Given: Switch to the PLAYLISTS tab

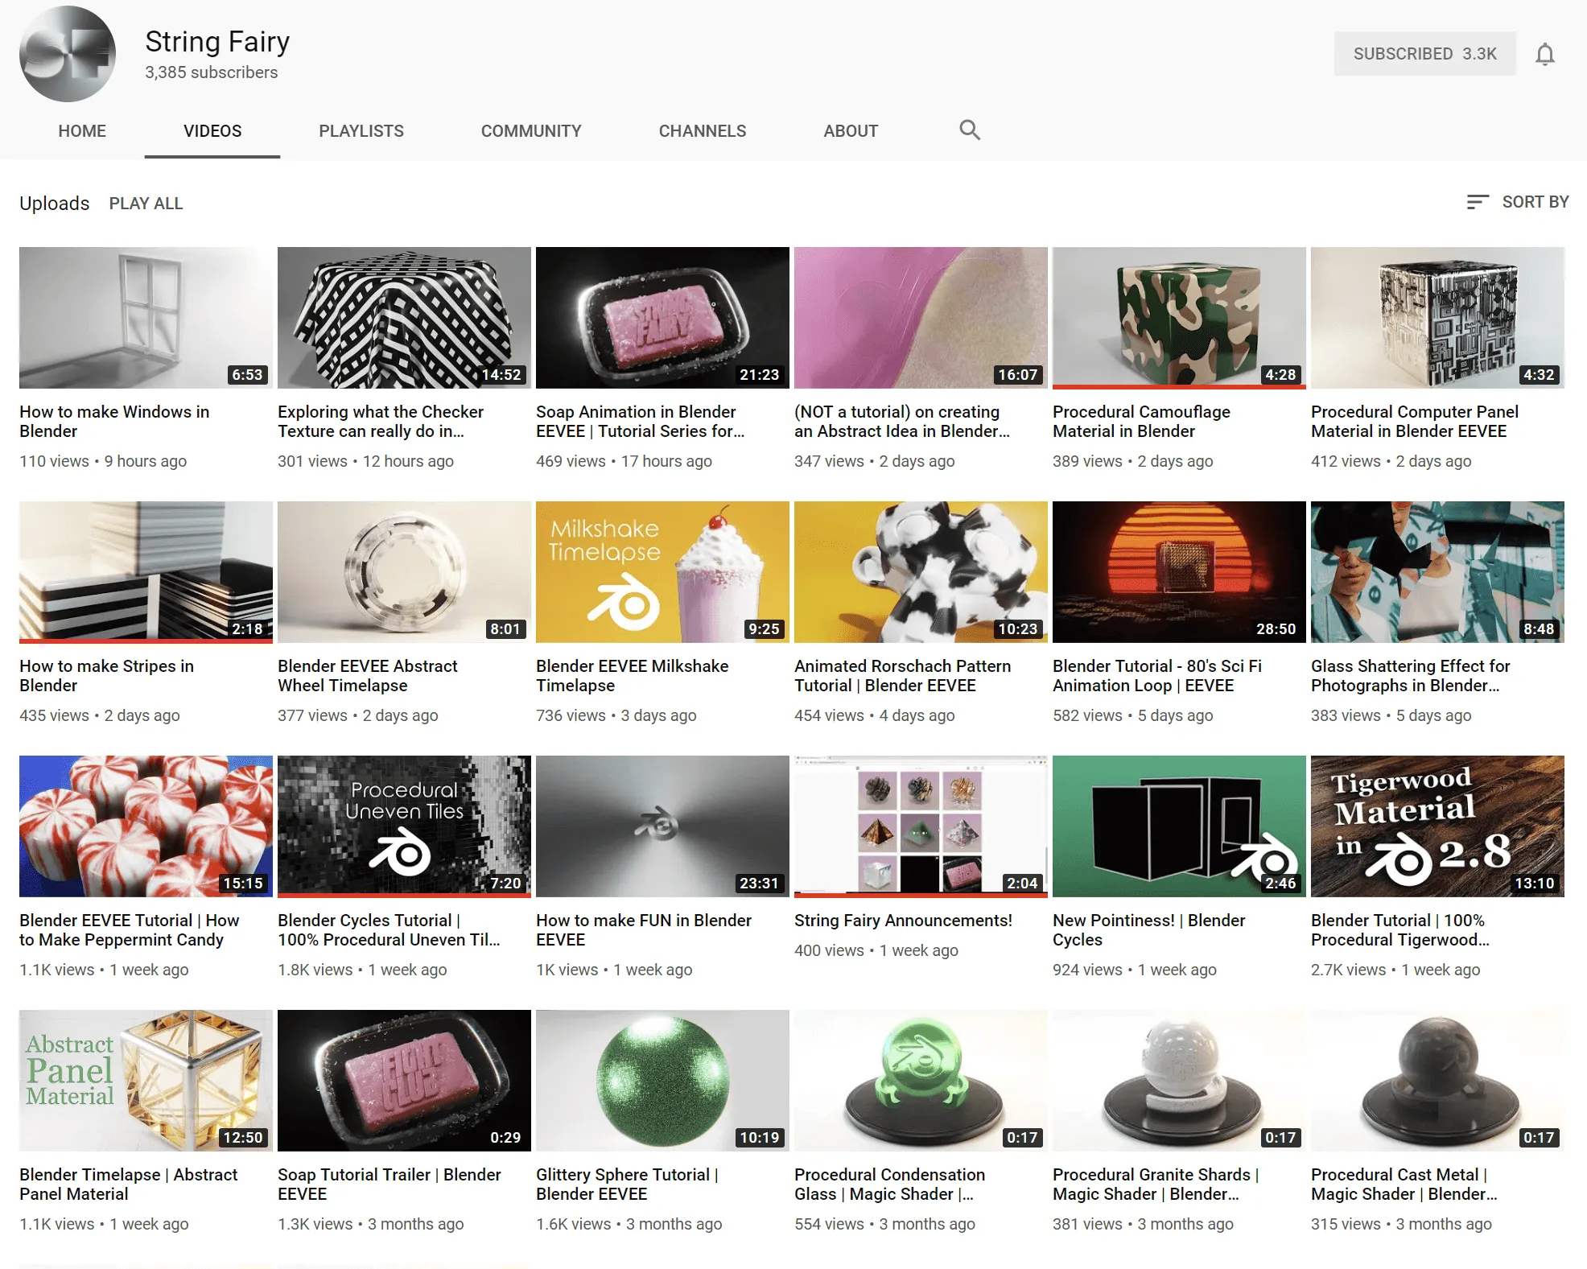Looking at the screenshot, I should point(361,131).
